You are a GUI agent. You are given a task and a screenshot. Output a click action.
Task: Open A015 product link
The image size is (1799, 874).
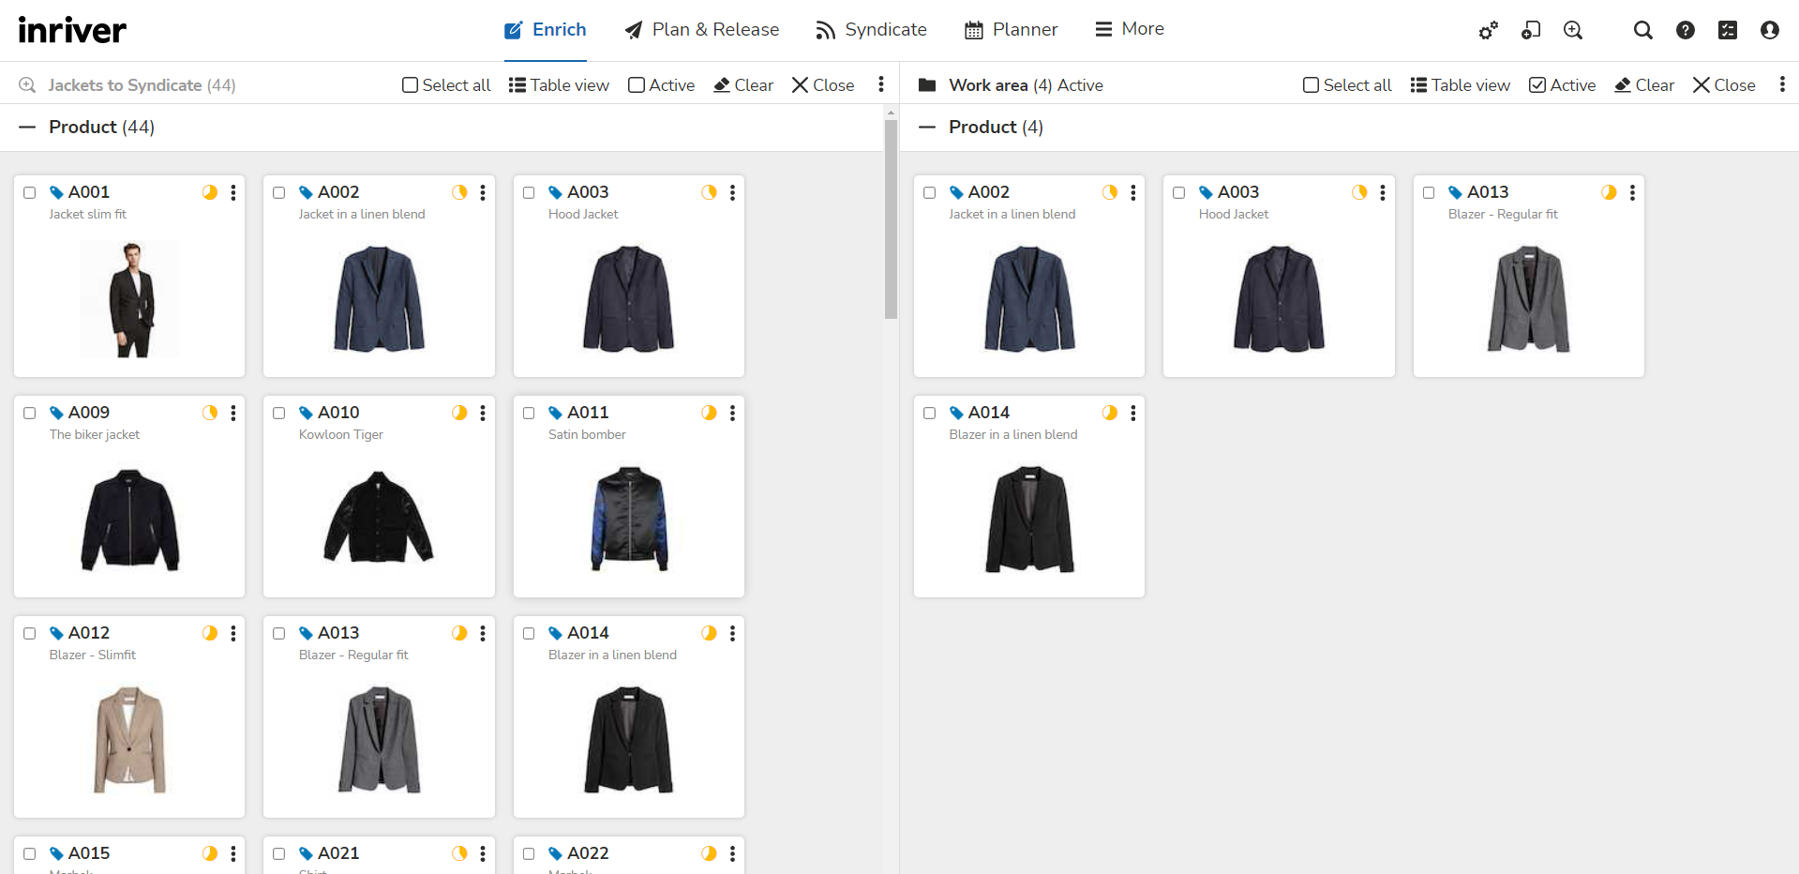tap(89, 853)
